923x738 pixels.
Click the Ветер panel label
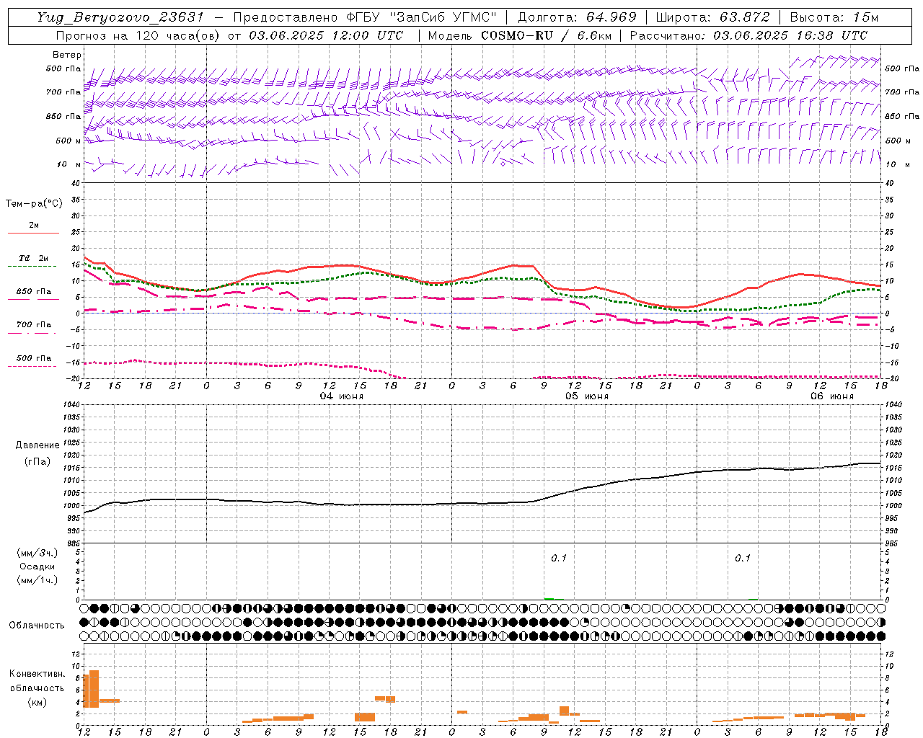pos(67,55)
